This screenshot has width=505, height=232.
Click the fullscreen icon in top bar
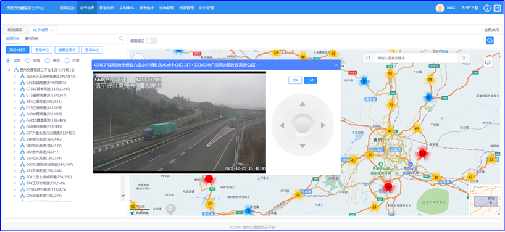(496, 8)
